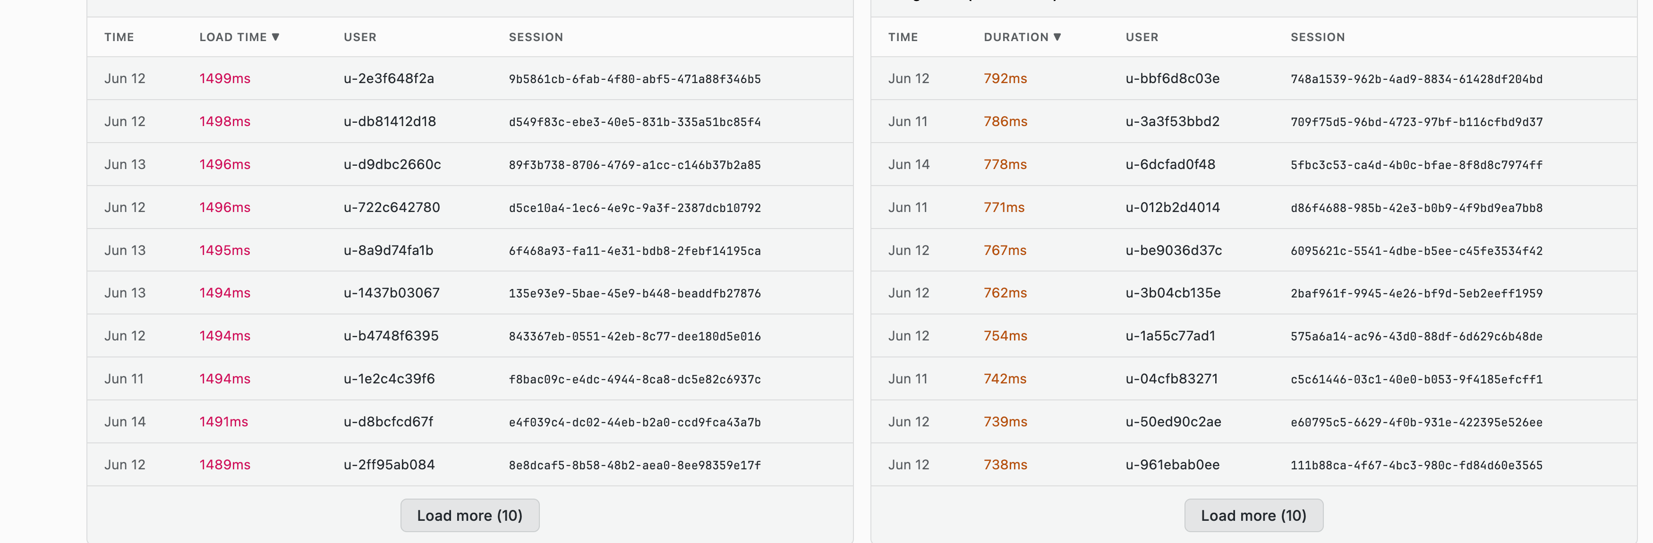This screenshot has width=1653, height=543.
Task: Open user u-db81412d18
Action: pos(390,121)
